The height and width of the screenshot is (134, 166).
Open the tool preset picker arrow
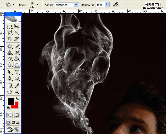[x=14, y=4]
